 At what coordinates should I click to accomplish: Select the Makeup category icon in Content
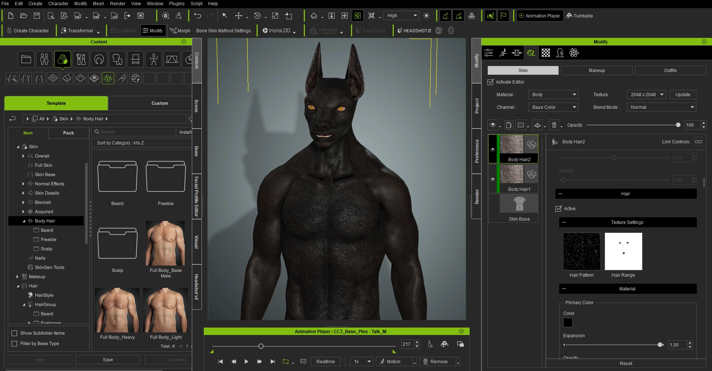pyautogui.click(x=81, y=59)
